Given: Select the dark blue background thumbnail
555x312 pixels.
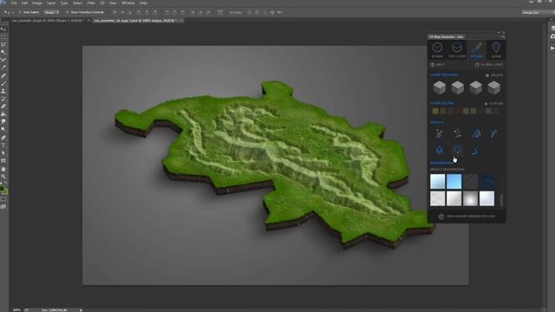Looking at the screenshot, I should click(487, 182).
